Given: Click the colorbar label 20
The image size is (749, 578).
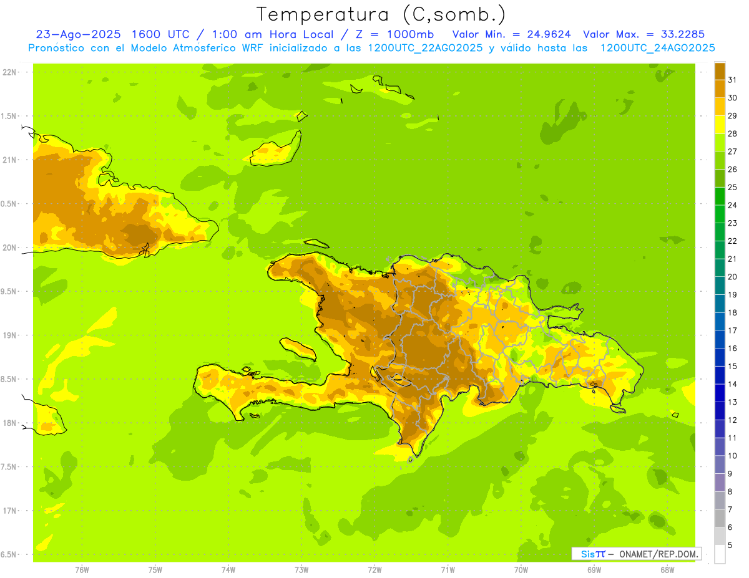Looking at the screenshot, I should pyautogui.click(x=732, y=277).
